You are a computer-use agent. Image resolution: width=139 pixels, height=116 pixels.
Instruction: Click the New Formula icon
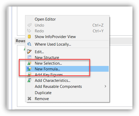coord(29,69)
